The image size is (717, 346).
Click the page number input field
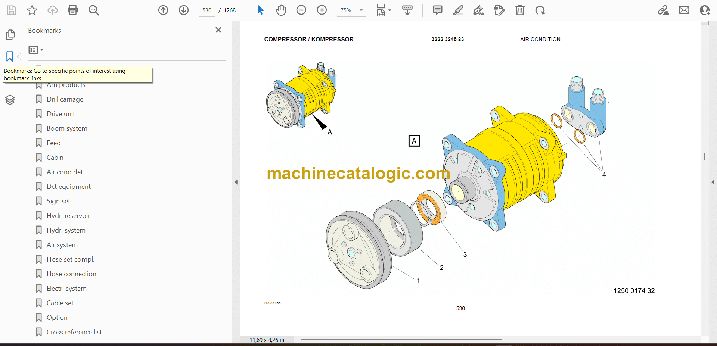207,10
